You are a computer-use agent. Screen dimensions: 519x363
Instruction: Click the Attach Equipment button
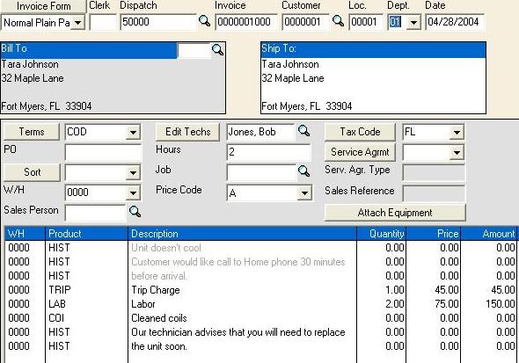click(x=395, y=213)
